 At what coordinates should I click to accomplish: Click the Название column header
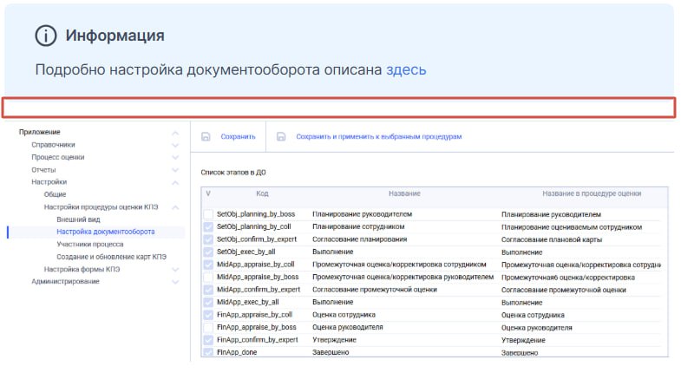point(404,193)
